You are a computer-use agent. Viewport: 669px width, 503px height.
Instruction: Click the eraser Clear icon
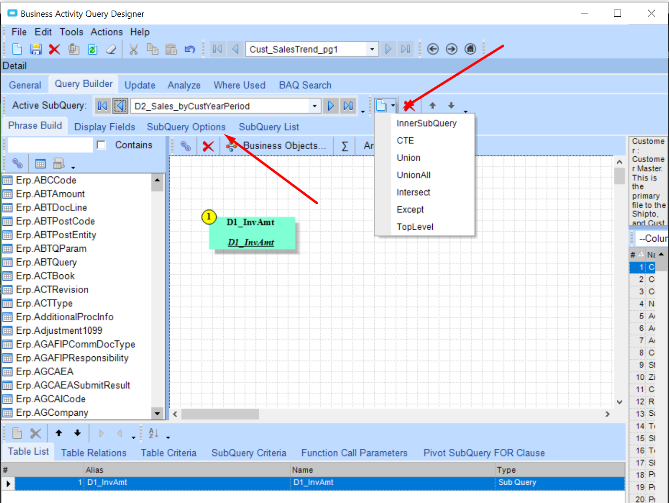click(x=111, y=49)
